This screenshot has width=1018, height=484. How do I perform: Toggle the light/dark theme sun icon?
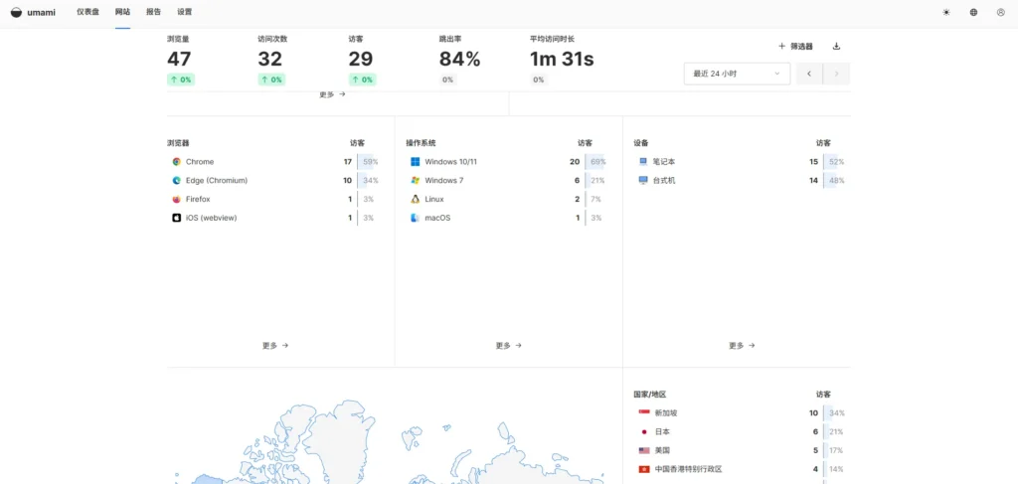coord(945,12)
